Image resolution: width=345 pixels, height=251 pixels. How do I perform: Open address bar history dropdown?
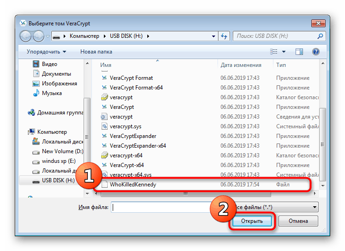click(213, 36)
